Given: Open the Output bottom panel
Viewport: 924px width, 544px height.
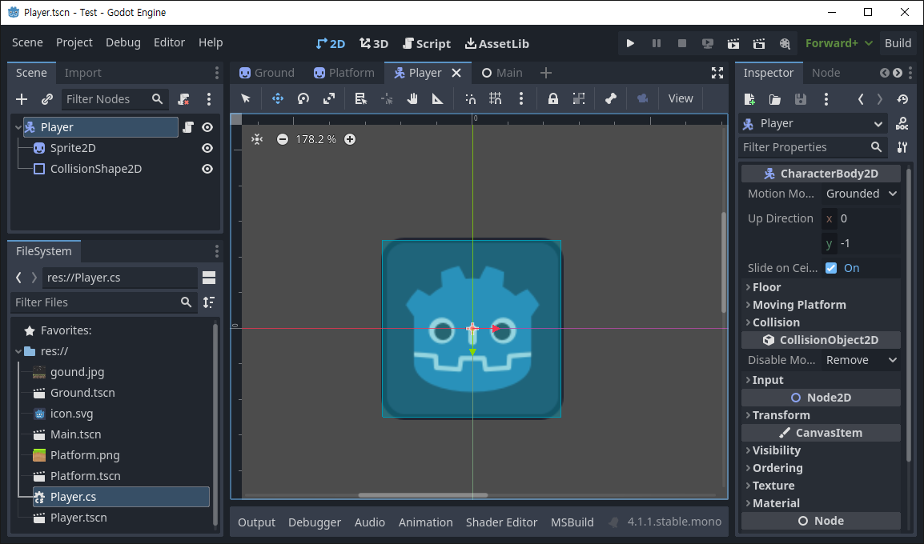Looking at the screenshot, I should (x=256, y=522).
